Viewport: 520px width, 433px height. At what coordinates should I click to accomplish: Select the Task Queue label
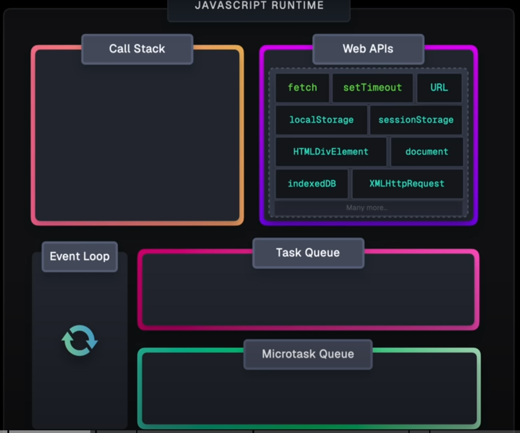pos(308,253)
